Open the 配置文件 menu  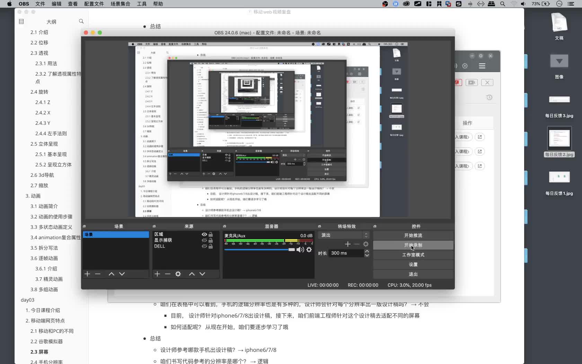(x=94, y=4)
